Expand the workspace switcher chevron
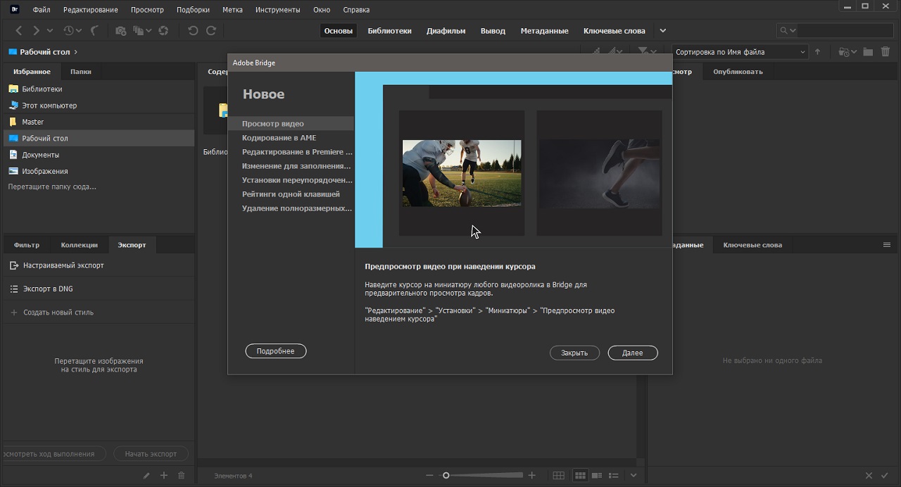901x487 pixels. pyautogui.click(x=662, y=31)
